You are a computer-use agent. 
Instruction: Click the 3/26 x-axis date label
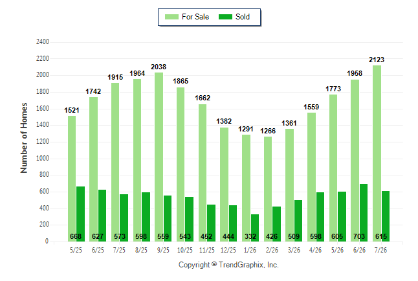tap(294, 250)
